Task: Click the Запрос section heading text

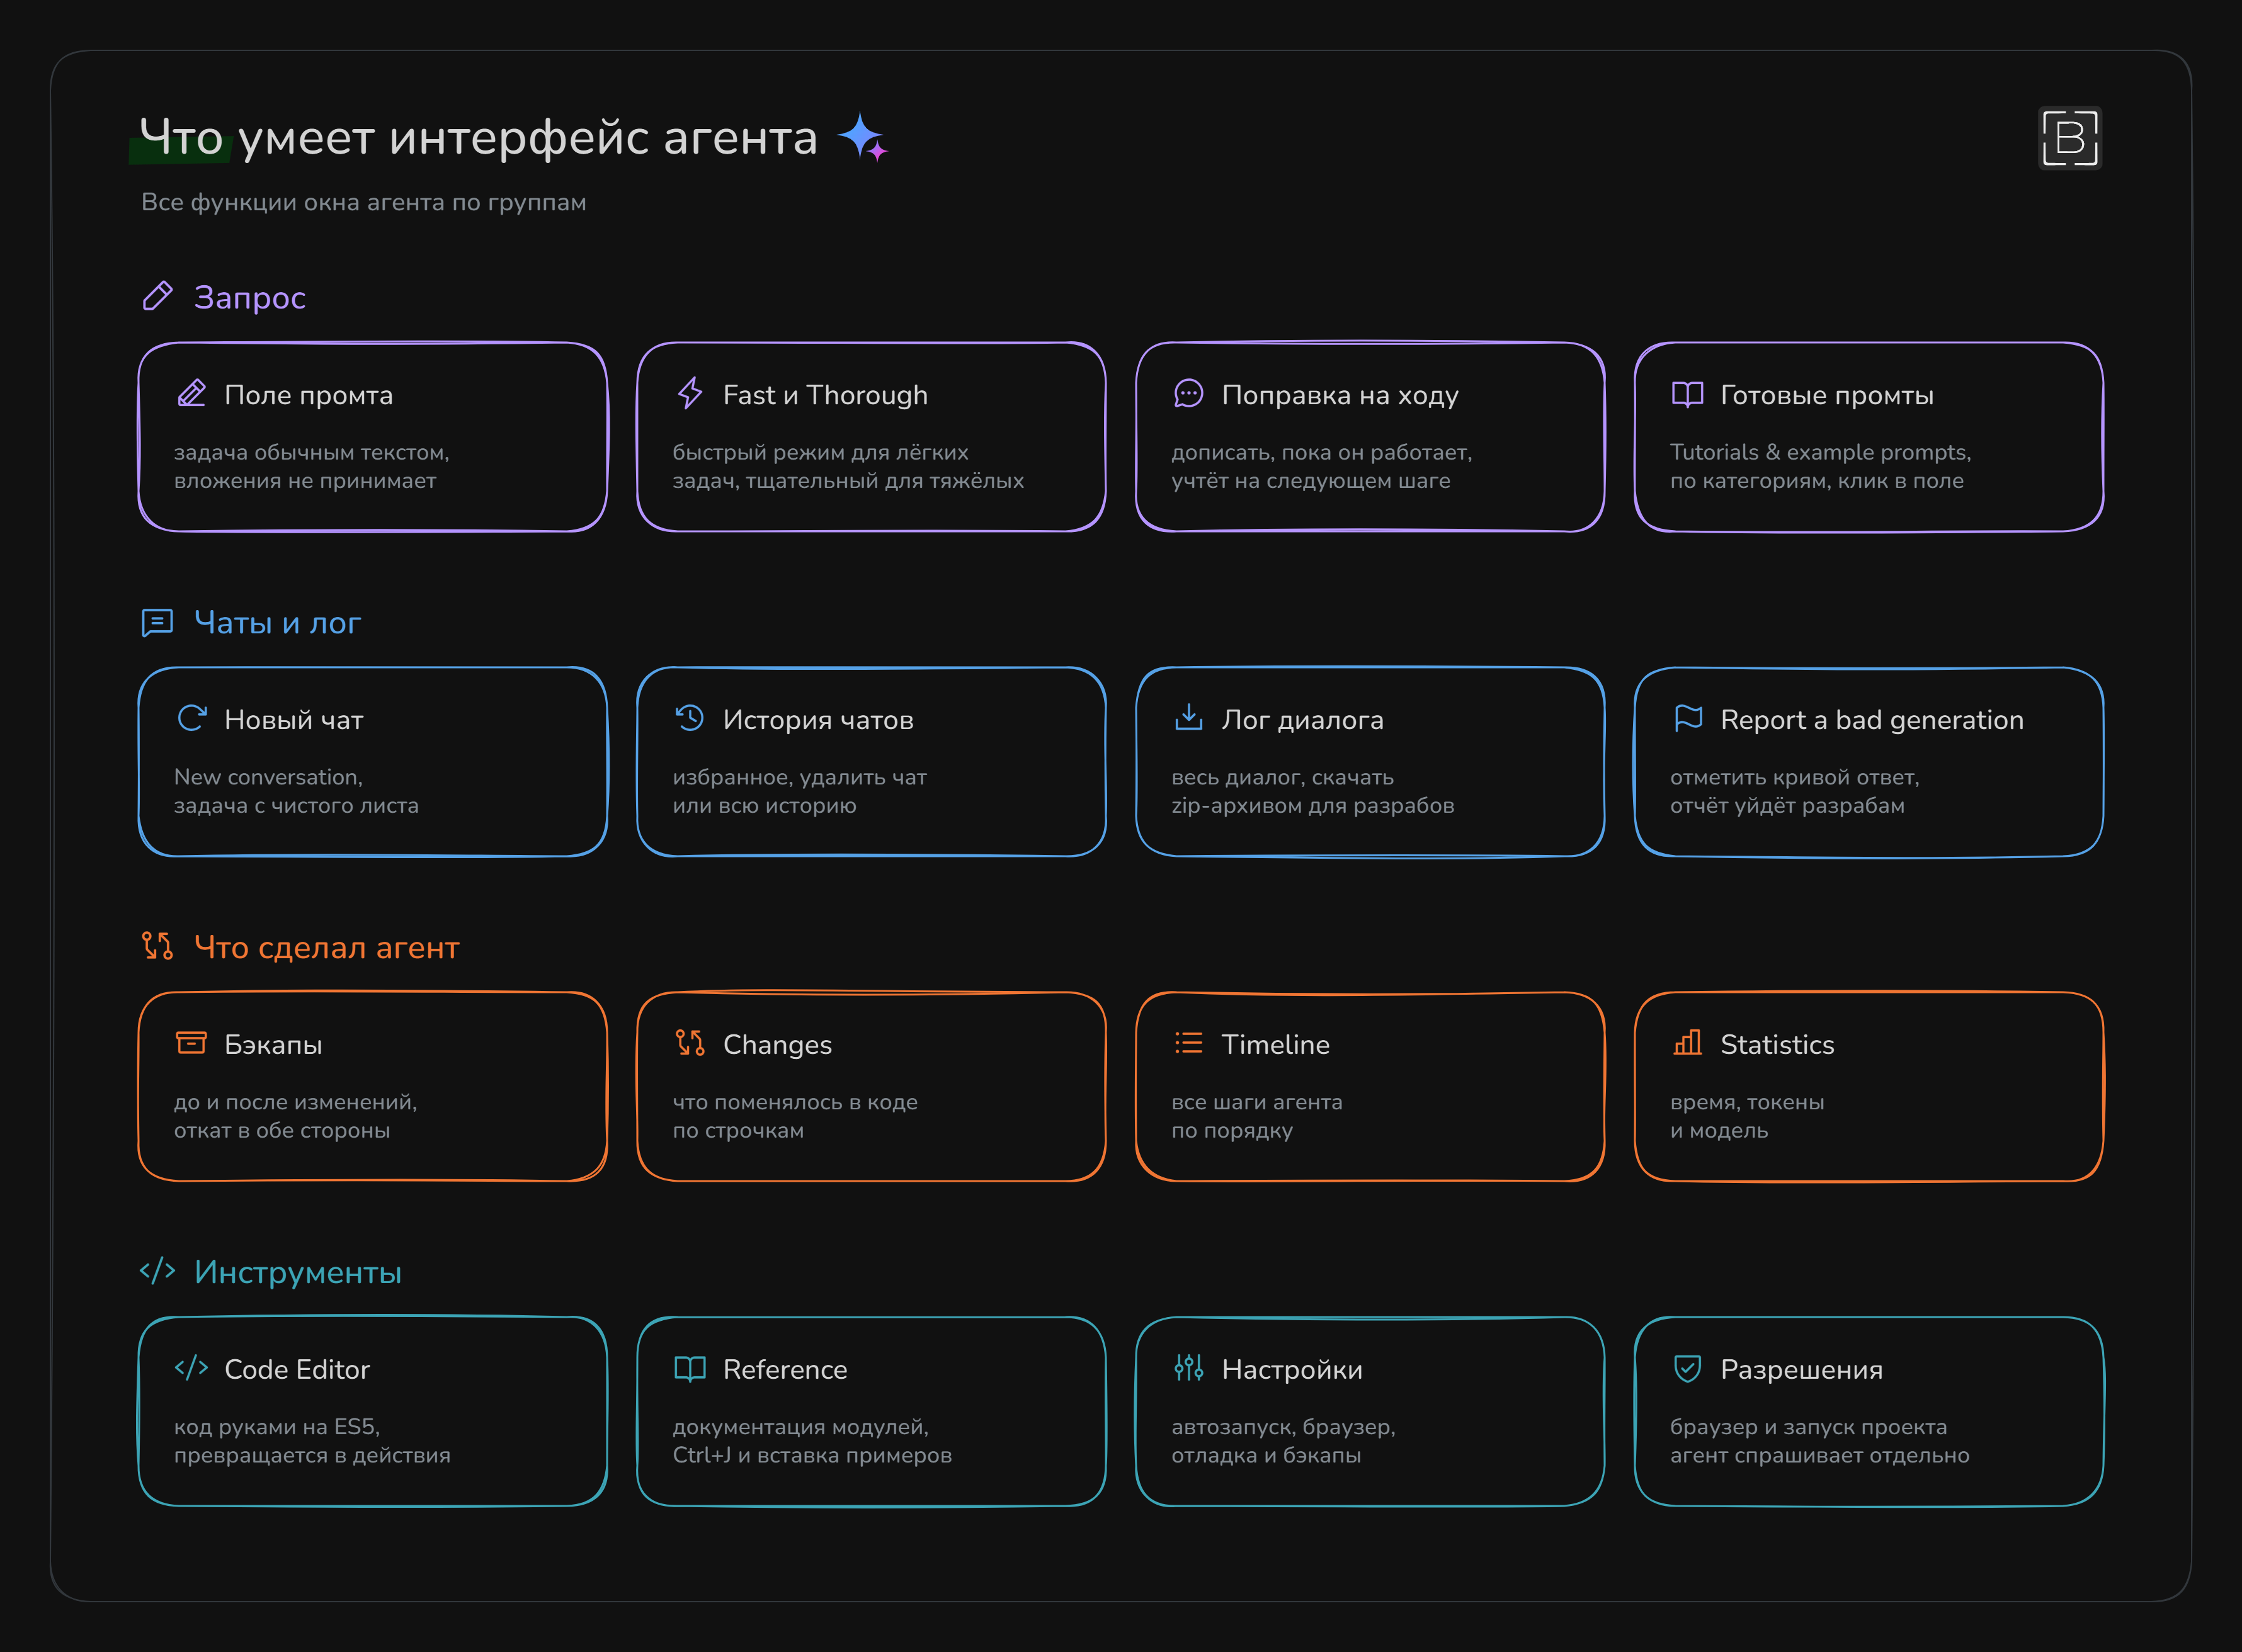Action: click(250, 297)
